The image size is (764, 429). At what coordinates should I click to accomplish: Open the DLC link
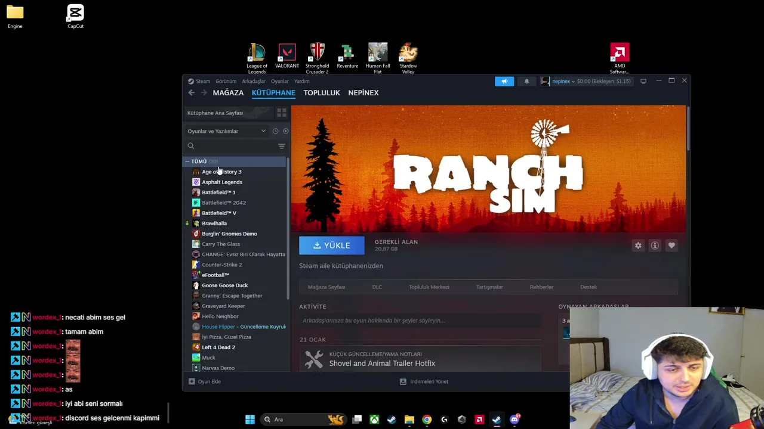pyautogui.click(x=377, y=287)
